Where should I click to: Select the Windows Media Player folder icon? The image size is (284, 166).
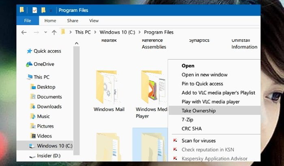point(154,87)
